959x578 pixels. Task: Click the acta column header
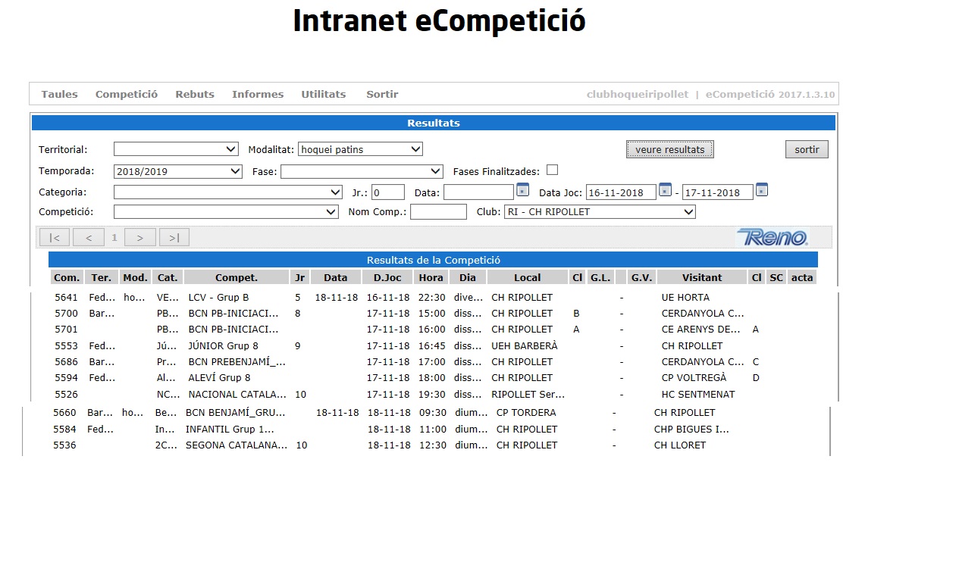click(802, 277)
